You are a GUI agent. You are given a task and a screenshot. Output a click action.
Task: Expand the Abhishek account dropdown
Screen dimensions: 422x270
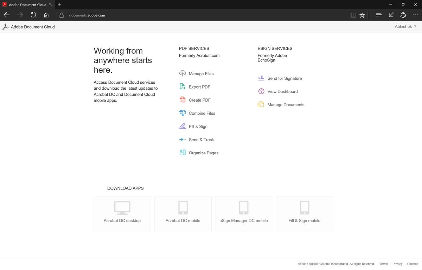coord(405,26)
